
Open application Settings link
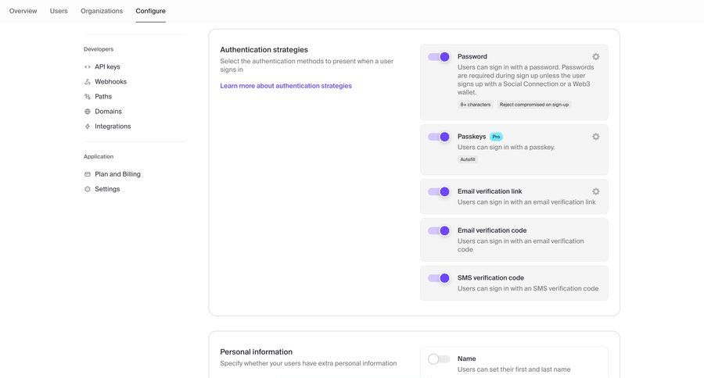[107, 189]
